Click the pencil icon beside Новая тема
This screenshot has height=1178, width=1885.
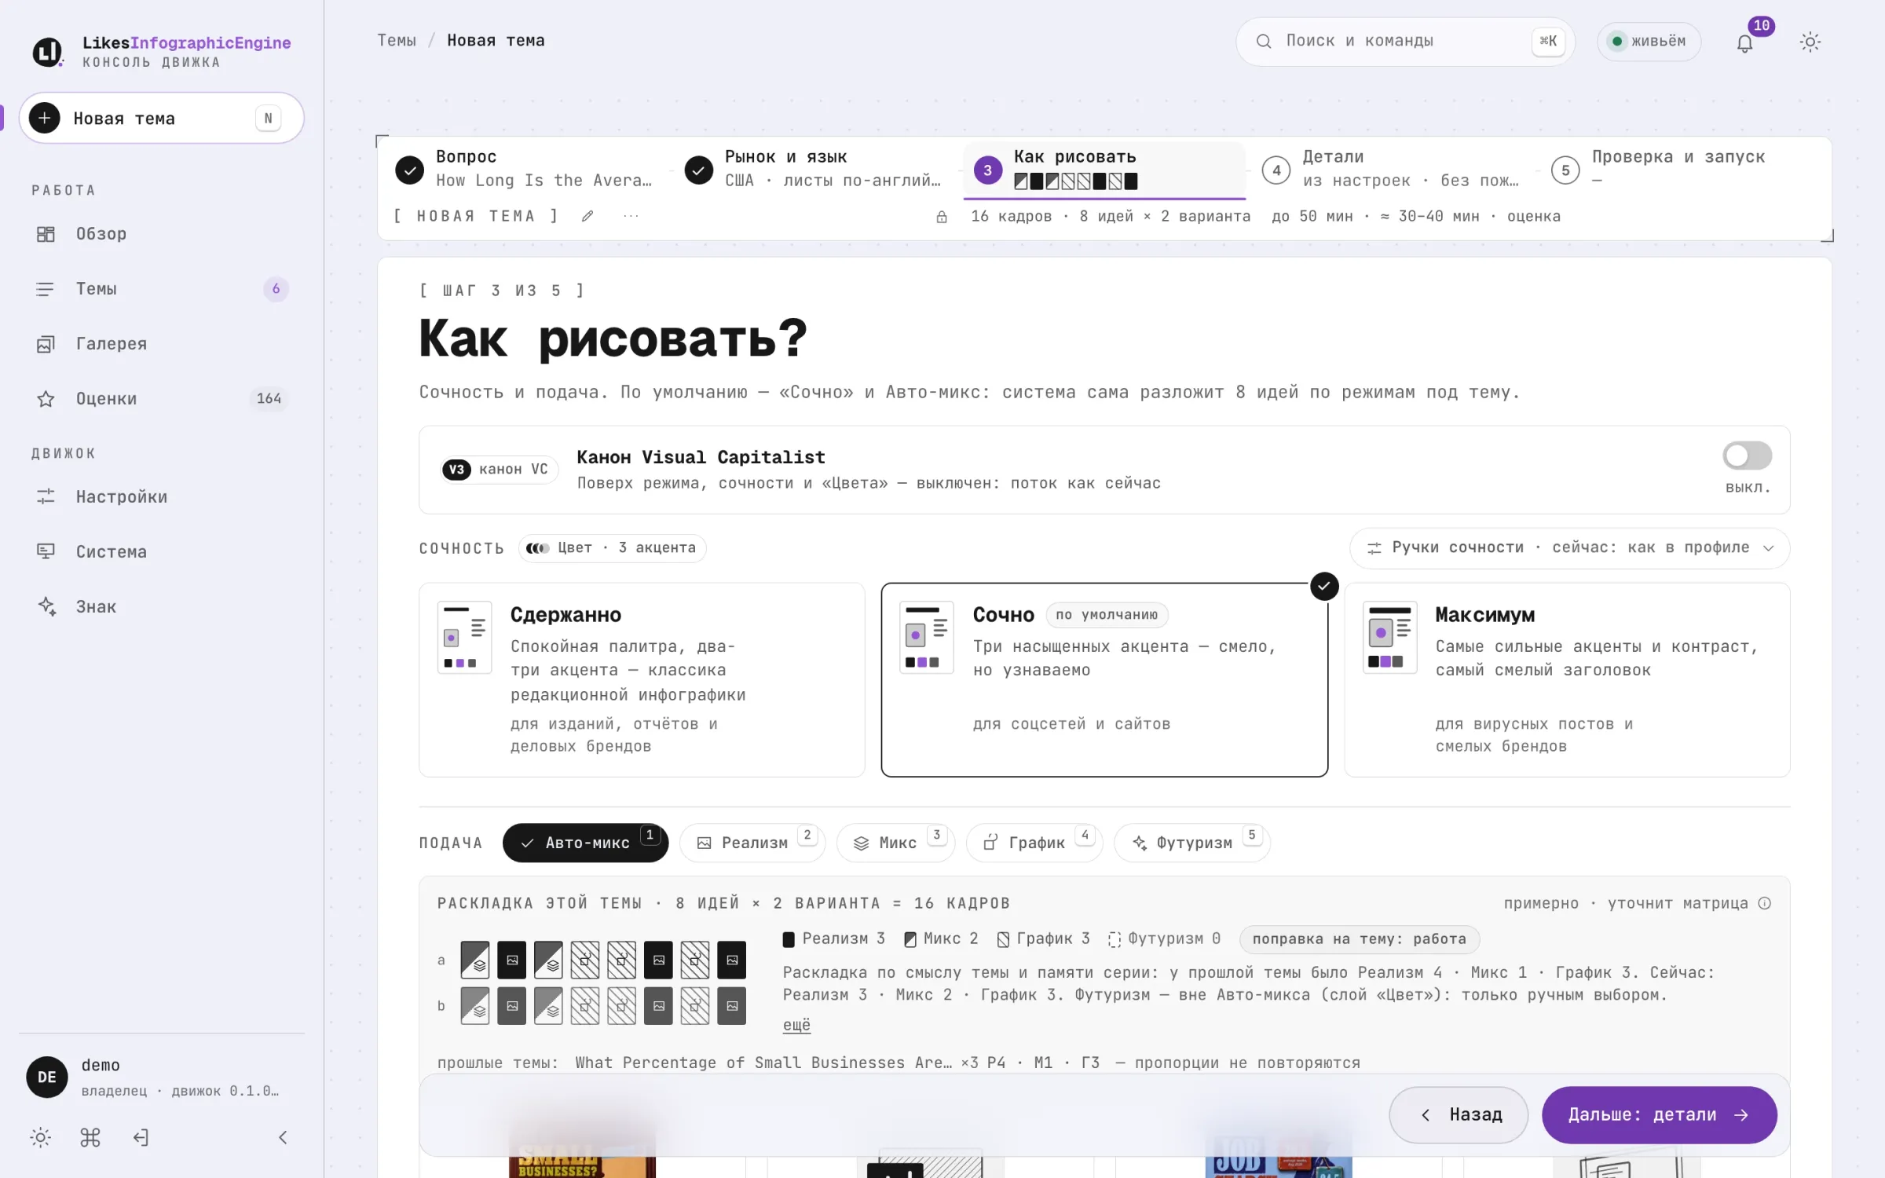click(x=587, y=216)
